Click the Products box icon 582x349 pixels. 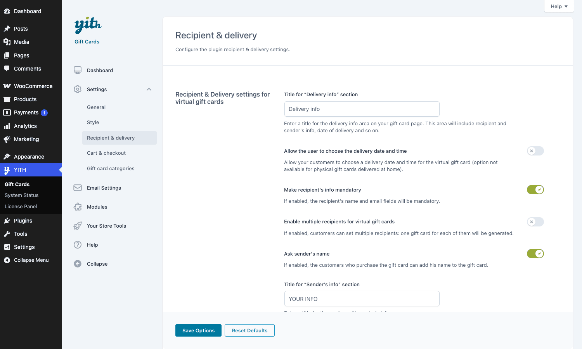tap(7, 99)
